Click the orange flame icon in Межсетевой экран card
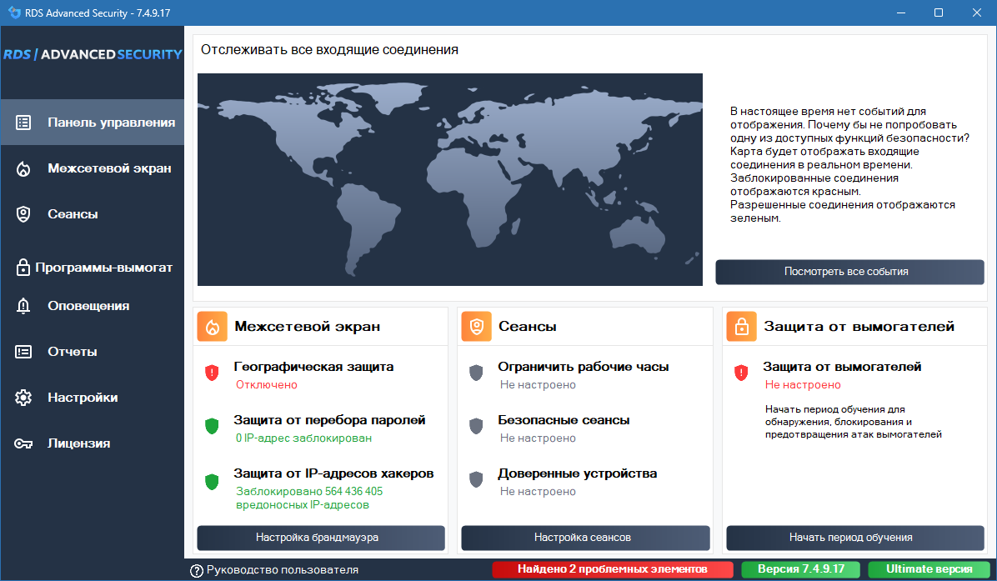997x581 pixels. point(213,326)
